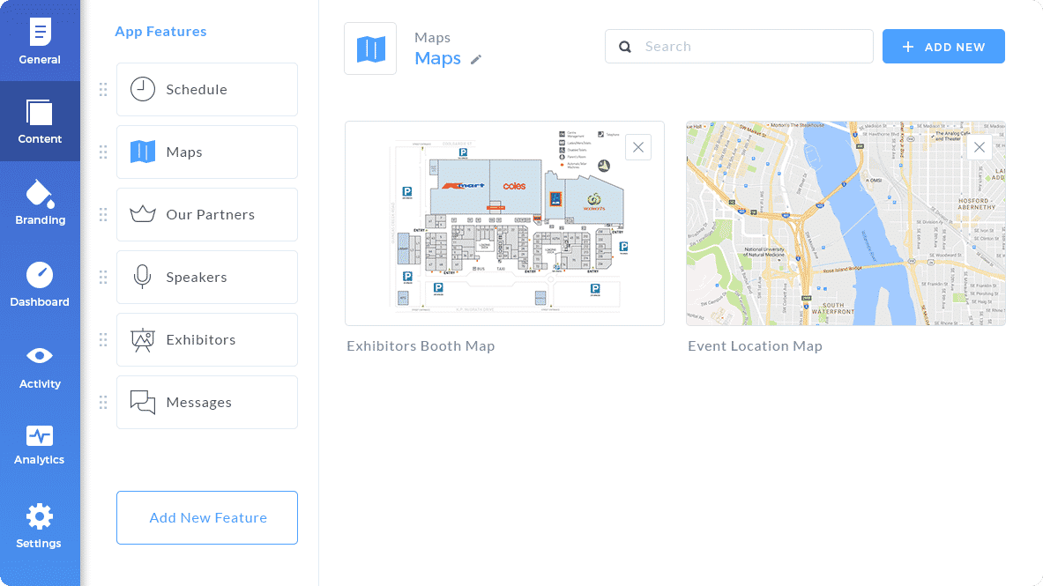
Task: Select the Messages feature
Action: [207, 403]
